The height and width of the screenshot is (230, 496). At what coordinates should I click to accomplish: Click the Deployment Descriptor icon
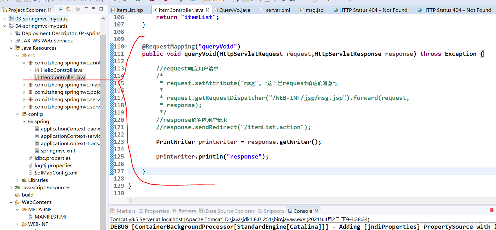(18, 33)
